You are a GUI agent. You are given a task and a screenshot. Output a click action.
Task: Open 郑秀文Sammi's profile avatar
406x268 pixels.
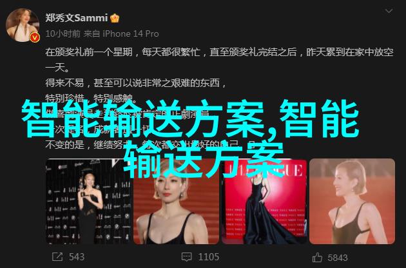(23, 25)
